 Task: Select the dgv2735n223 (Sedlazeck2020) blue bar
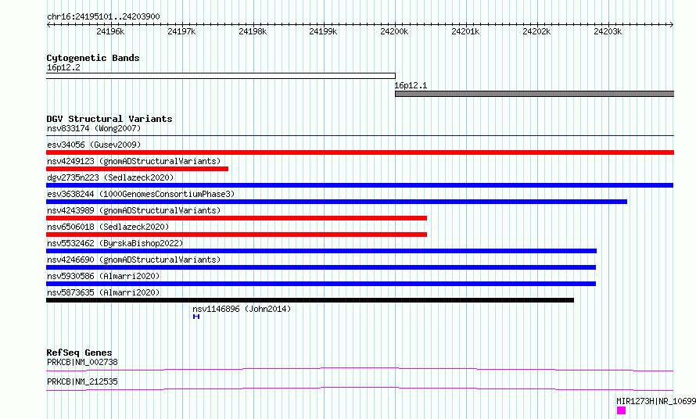click(360, 185)
